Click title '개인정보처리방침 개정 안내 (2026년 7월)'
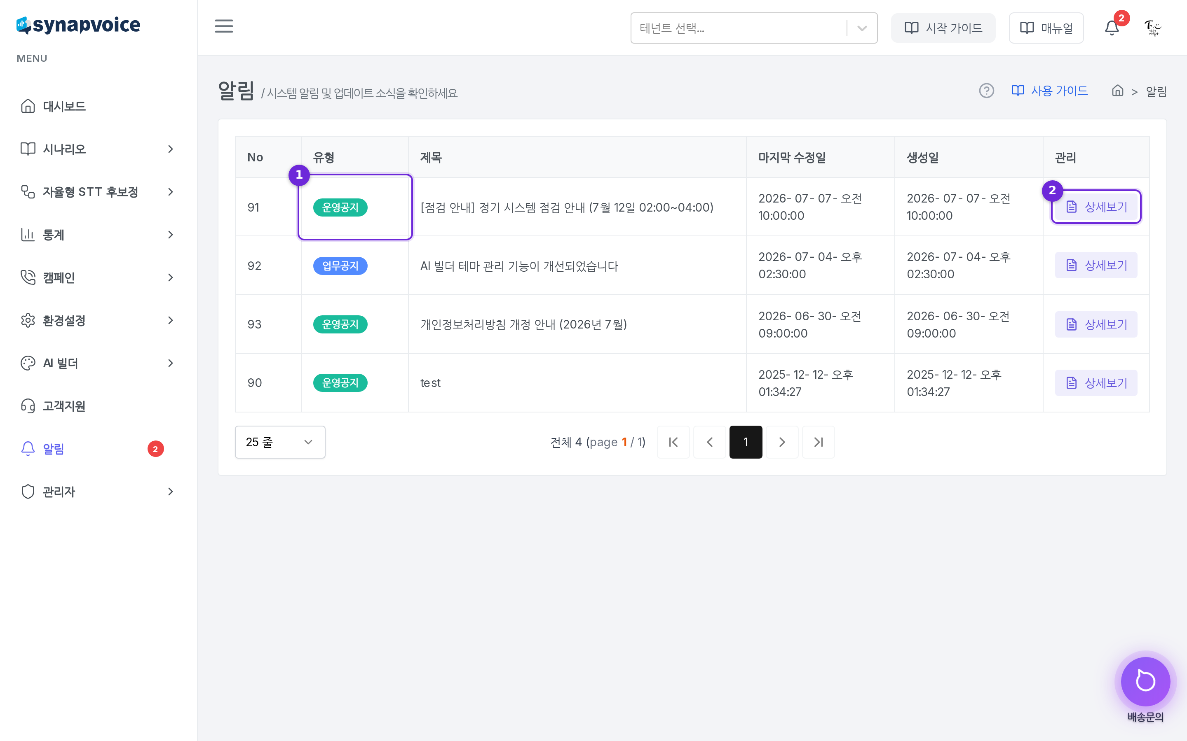This screenshot has height=741, width=1187. coord(523,324)
